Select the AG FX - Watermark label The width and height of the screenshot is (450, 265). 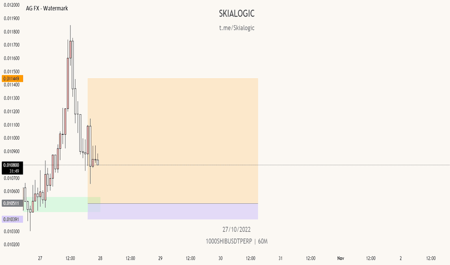[x=47, y=8]
